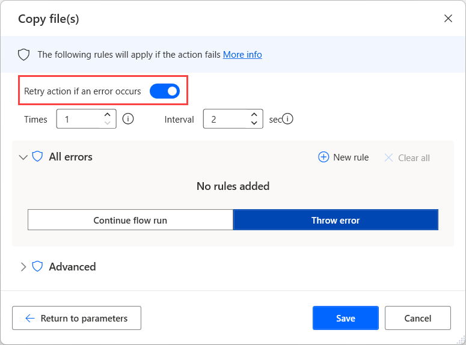Select Throw error option

tap(336, 220)
